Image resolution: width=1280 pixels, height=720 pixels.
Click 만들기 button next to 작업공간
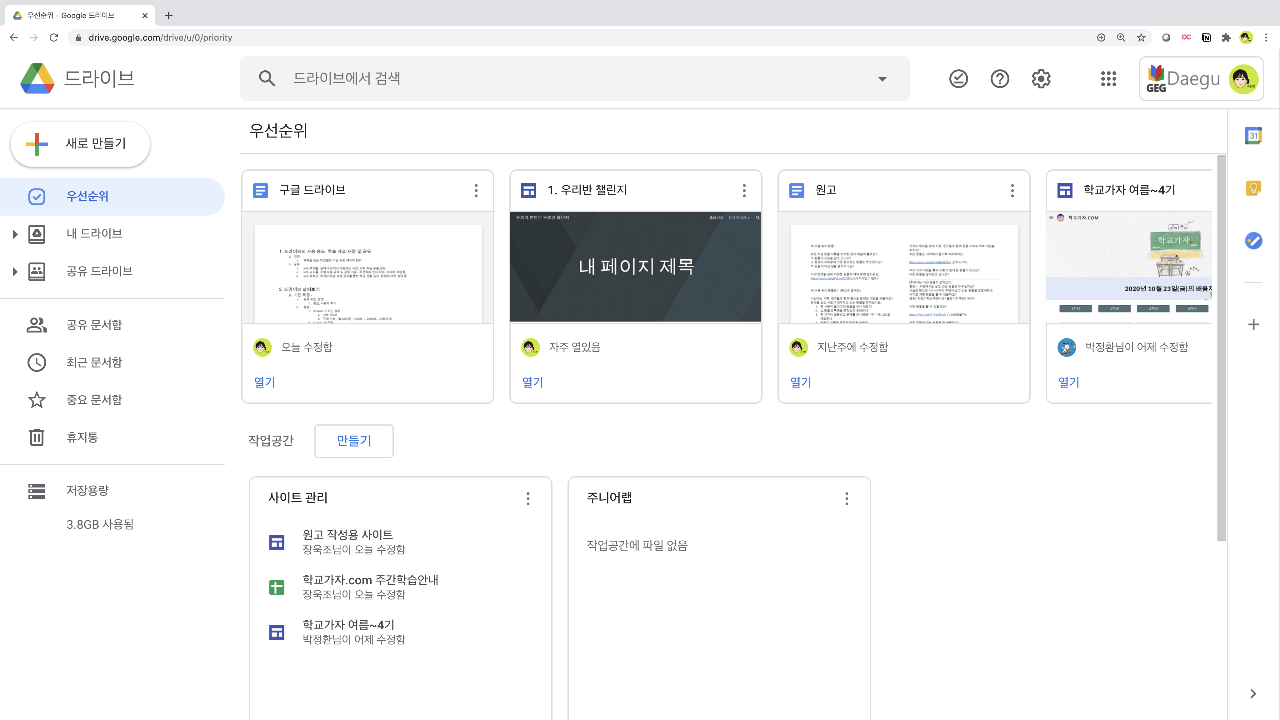(353, 441)
